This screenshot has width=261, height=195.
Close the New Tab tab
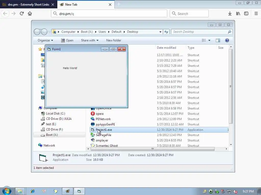(110, 5)
